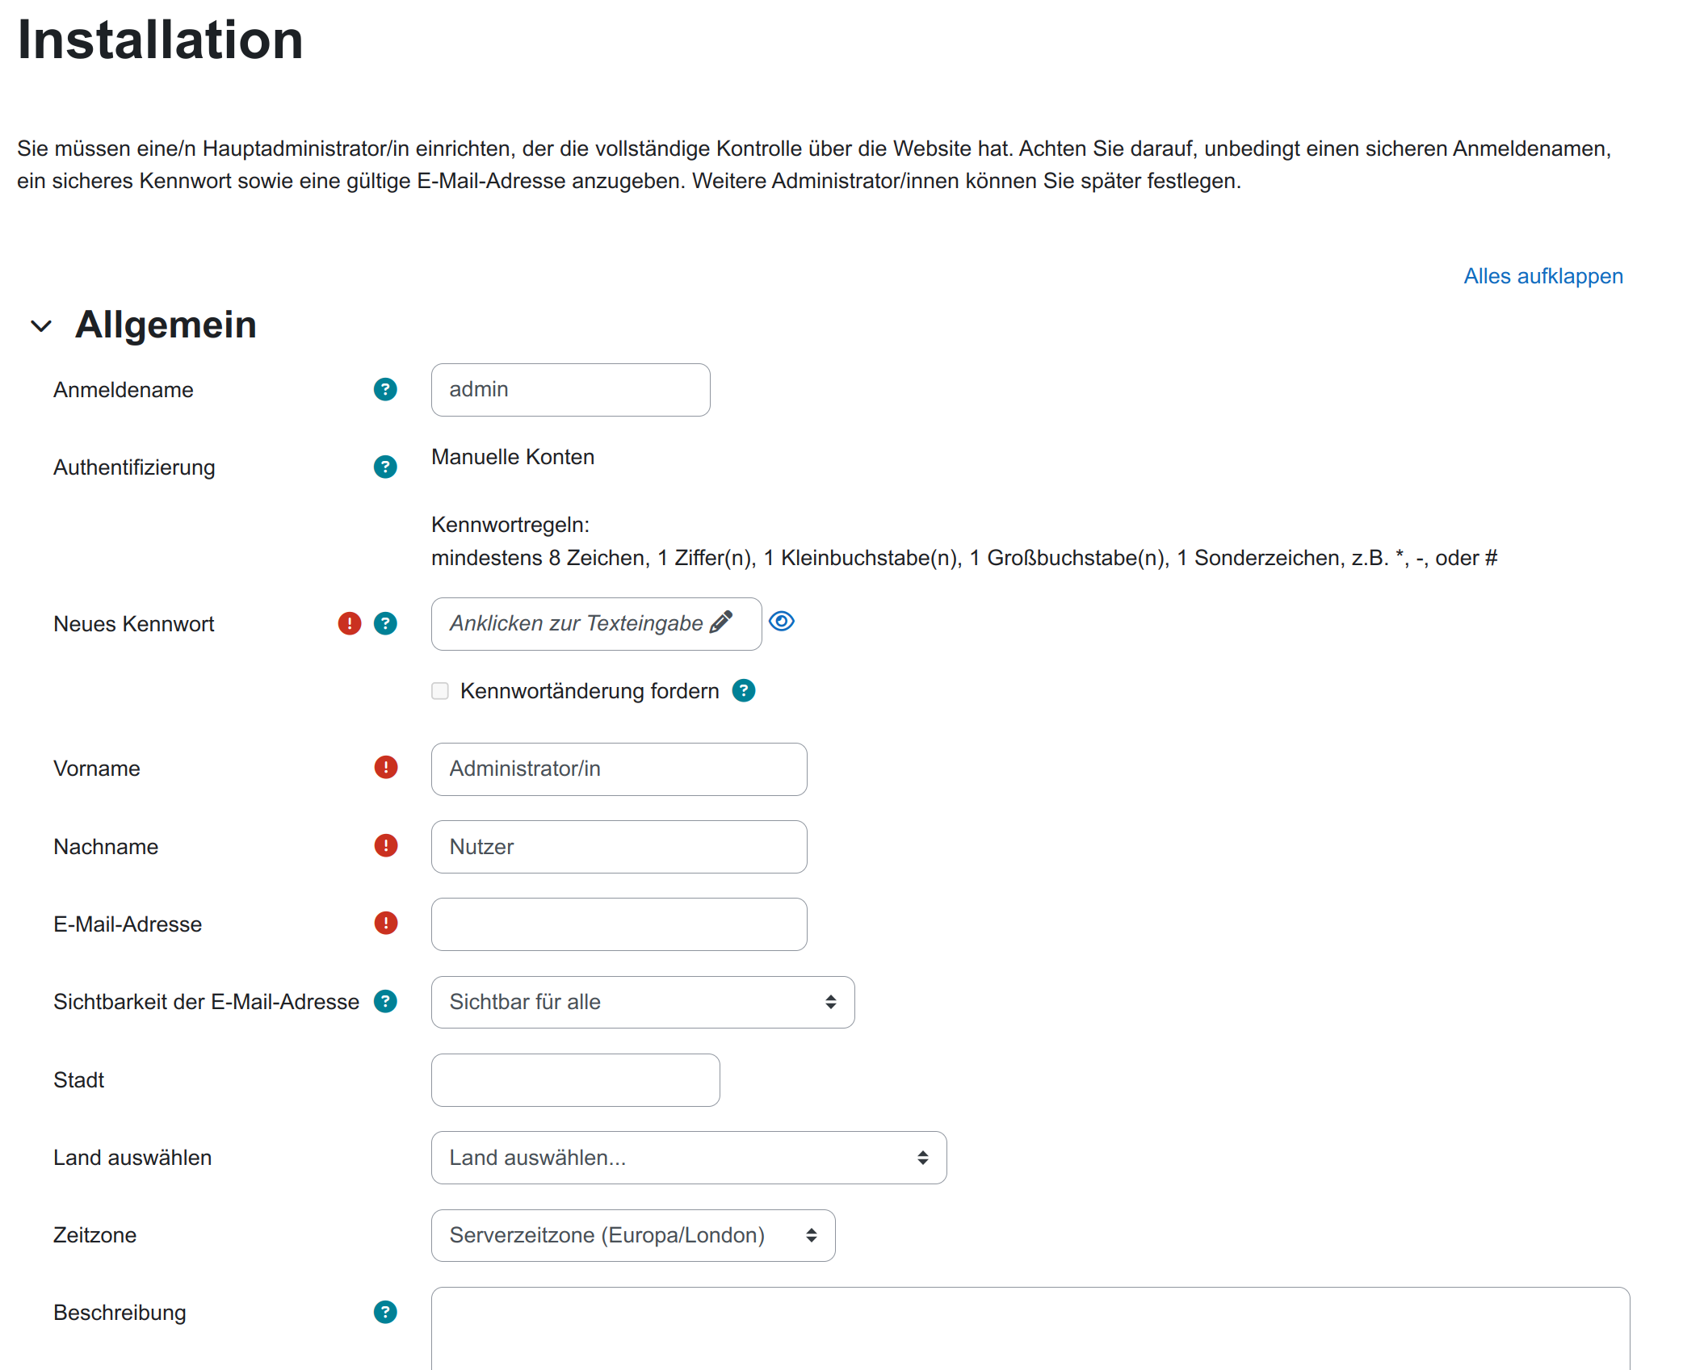
Task: Click required-field icon next to E-Mail-Adresse
Action: (385, 924)
